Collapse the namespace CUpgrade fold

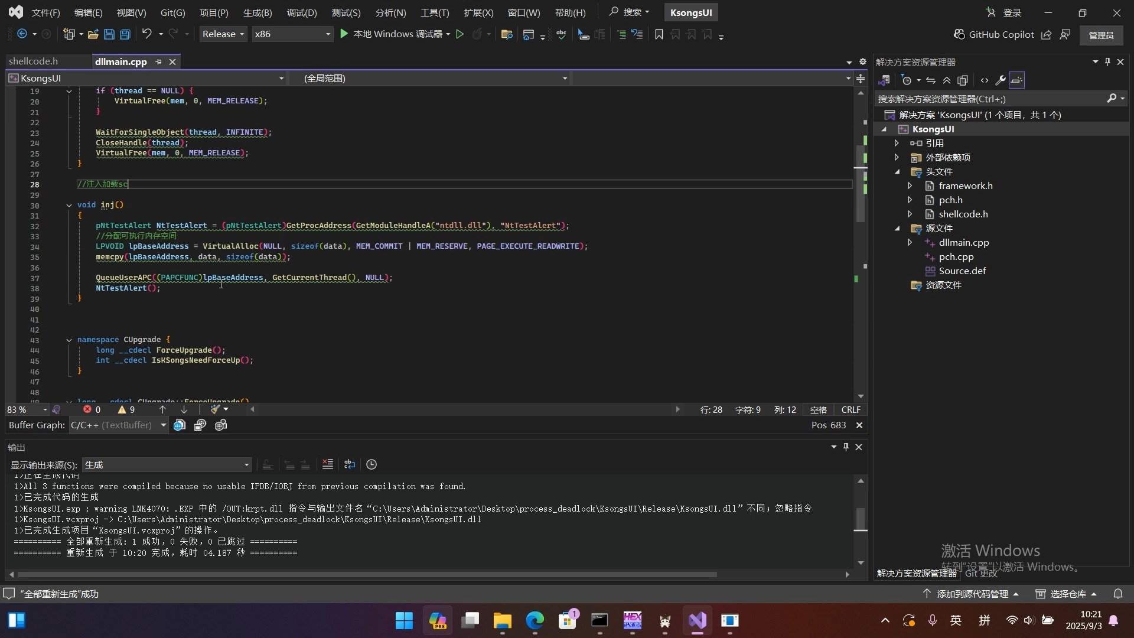point(69,340)
